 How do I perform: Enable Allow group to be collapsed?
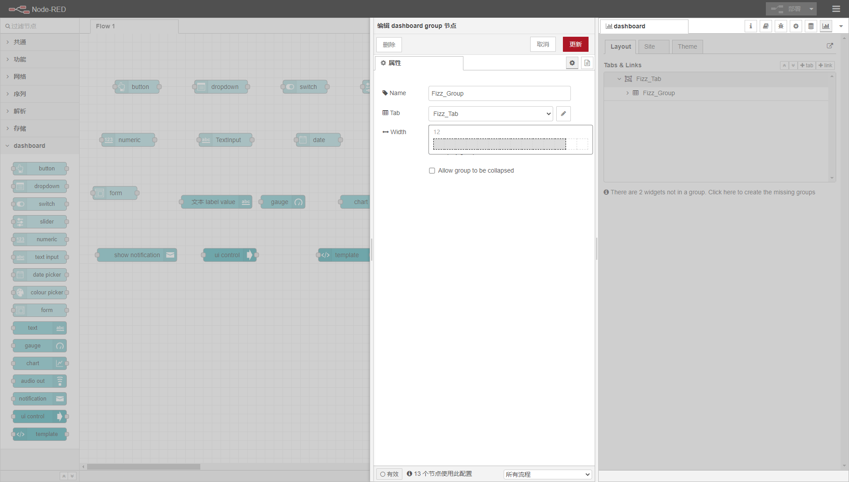432,170
